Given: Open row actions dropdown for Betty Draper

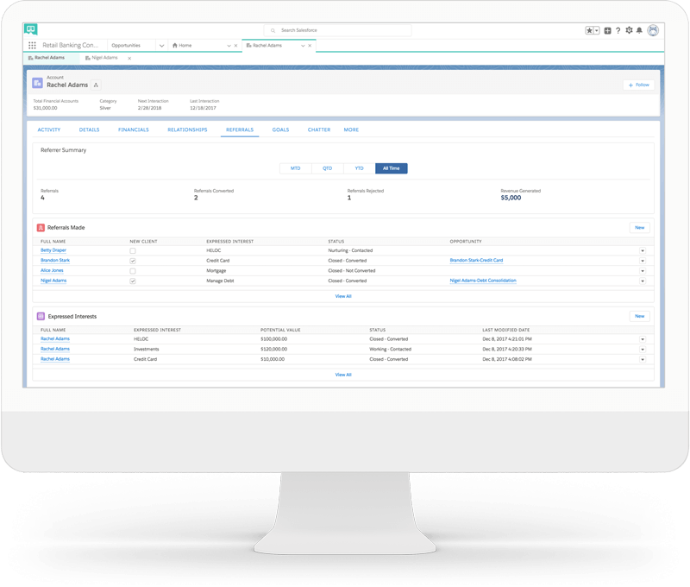Looking at the screenshot, I should (642, 250).
